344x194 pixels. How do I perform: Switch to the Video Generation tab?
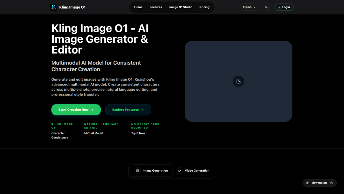[193, 171]
